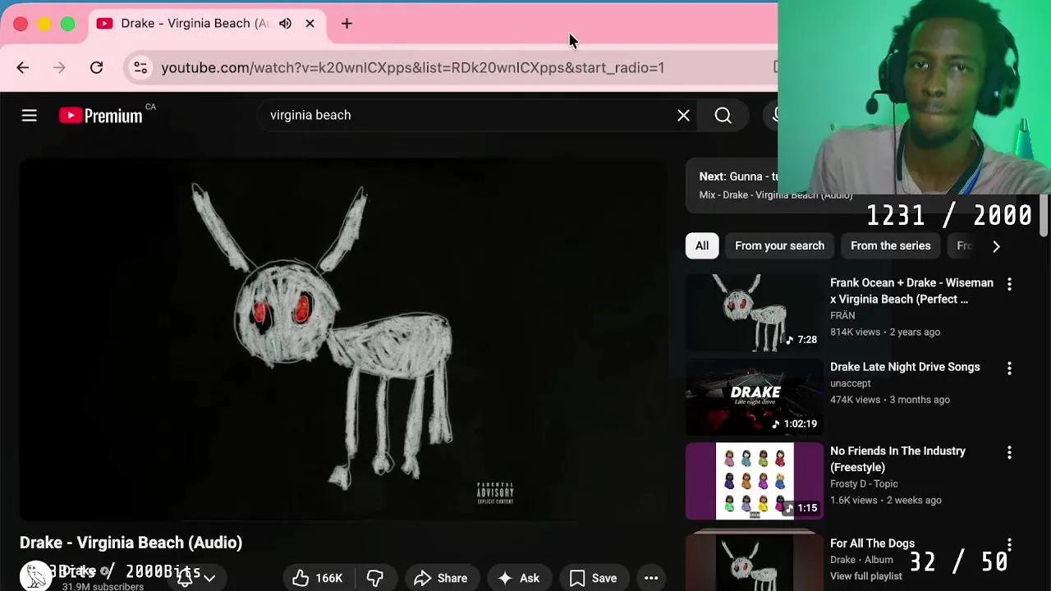Open options for Drake Late Night Drive Songs

point(1009,369)
